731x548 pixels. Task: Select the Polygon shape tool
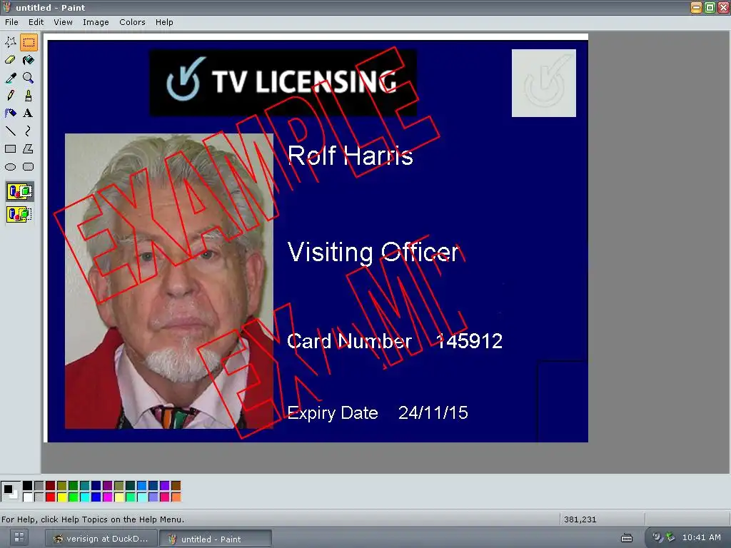tap(29, 148)
